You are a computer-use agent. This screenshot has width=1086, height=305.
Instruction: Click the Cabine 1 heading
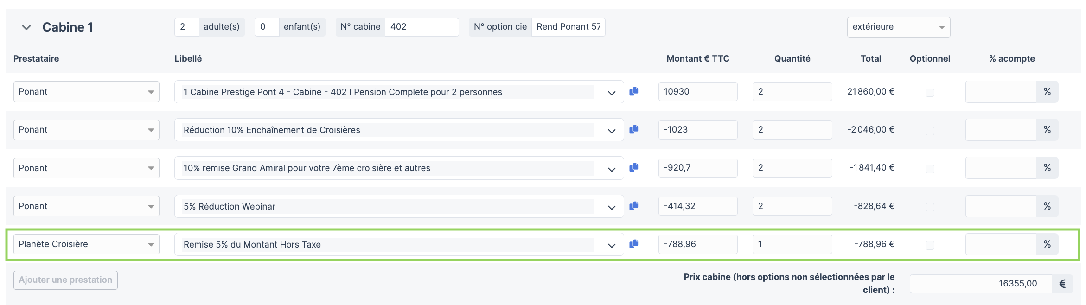click(x=68, y=27)
